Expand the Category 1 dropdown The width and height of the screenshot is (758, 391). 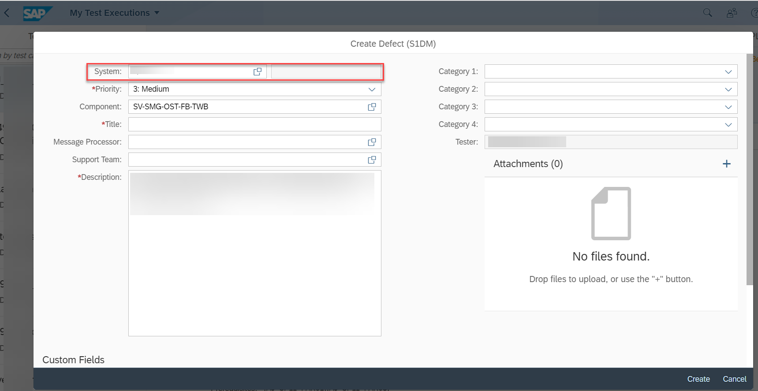point(728,71)
